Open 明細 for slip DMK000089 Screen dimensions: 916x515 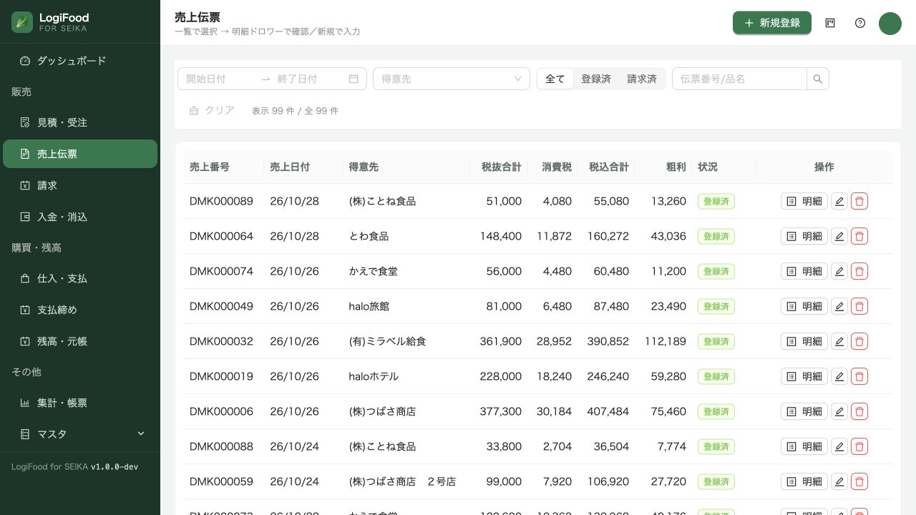pos(804,202)
